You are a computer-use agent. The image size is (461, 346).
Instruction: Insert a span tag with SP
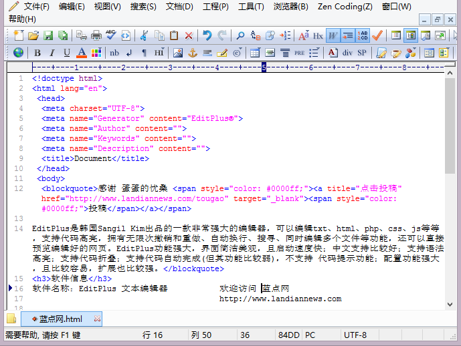tap(362, 53)
